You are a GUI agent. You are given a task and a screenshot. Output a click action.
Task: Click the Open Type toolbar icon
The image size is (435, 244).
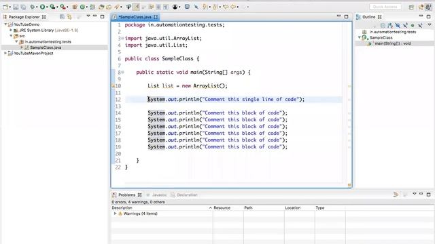pyautogui.click(x=101, y=7)
